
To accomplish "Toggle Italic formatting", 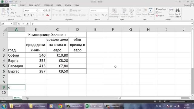I will coord(28,15).
